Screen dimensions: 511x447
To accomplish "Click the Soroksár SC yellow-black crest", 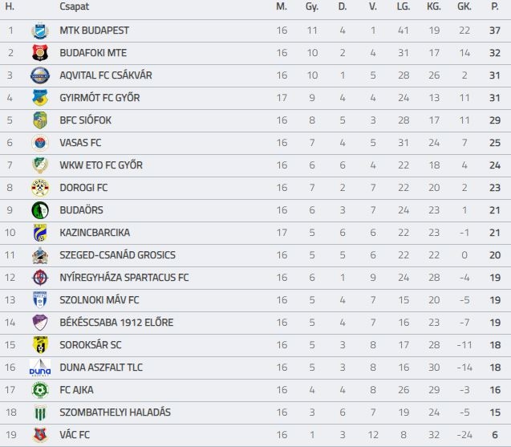I will [40, 345].
